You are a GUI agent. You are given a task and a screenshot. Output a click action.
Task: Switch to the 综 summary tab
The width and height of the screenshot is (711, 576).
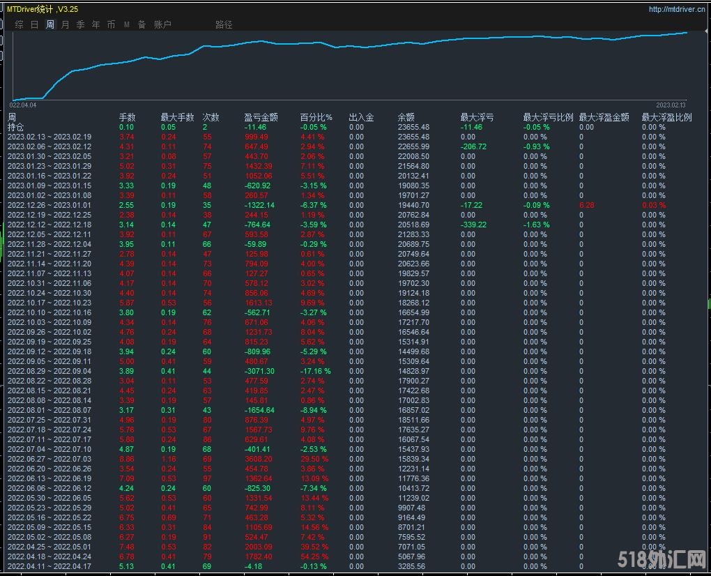pos(19,24)
